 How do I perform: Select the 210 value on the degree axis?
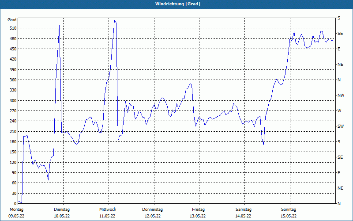(13, 131)
